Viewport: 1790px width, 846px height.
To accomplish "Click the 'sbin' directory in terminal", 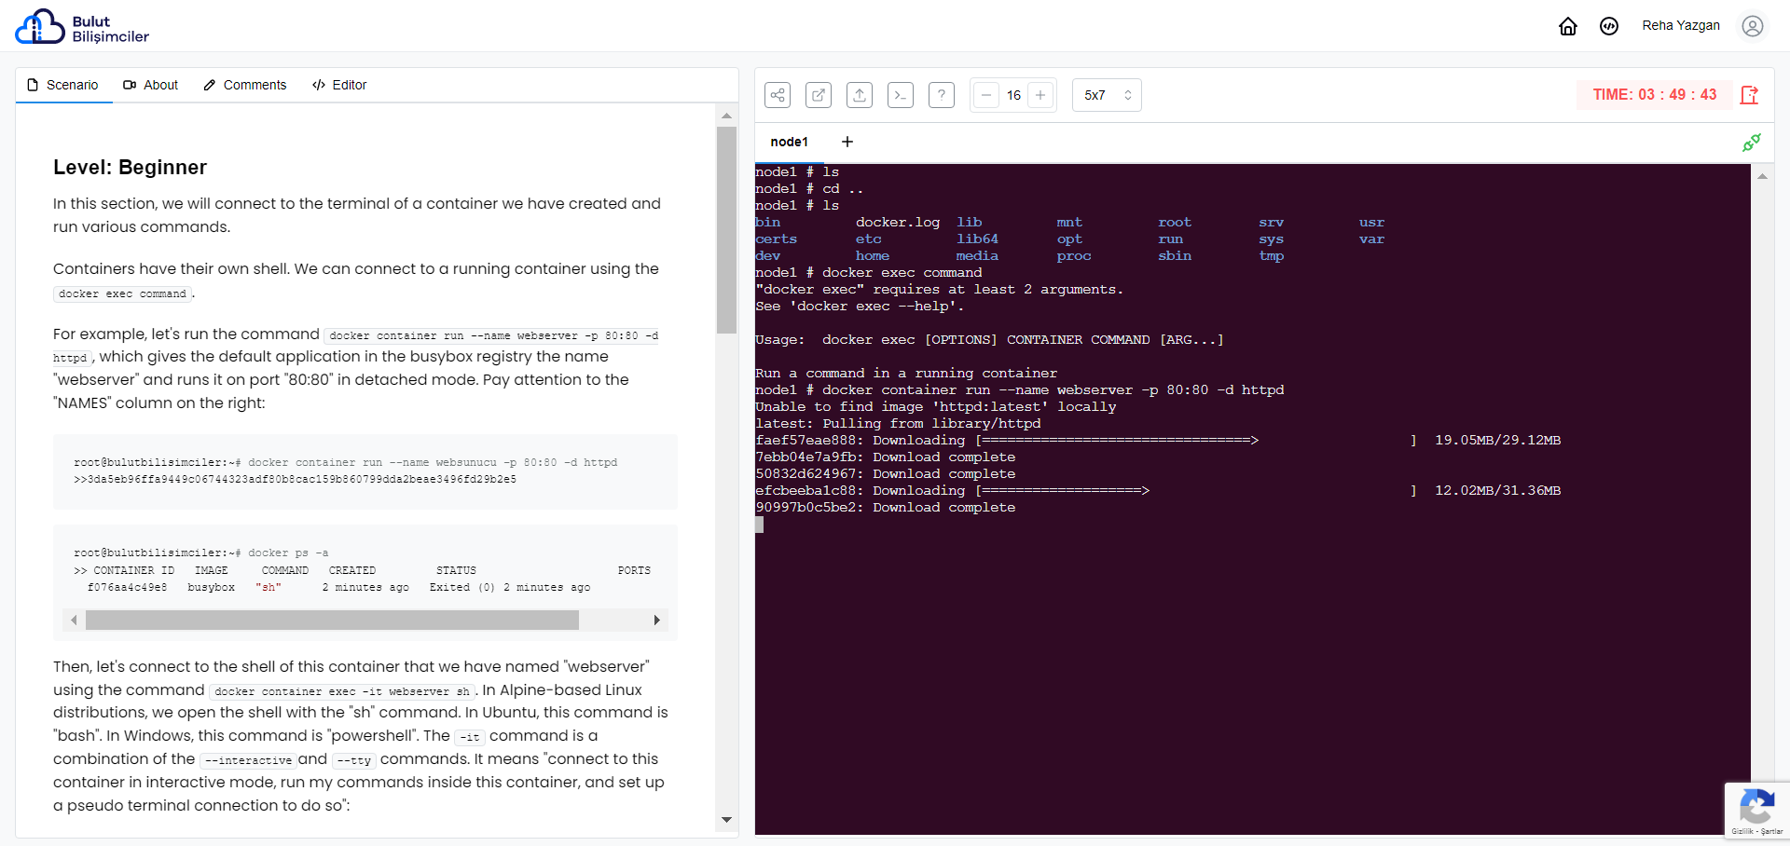I will tap(1175, 256).
